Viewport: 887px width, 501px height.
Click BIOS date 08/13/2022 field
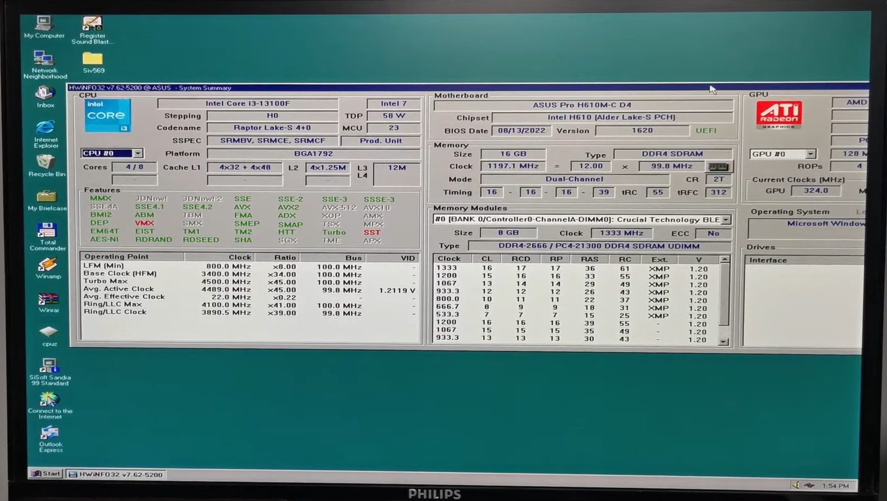pos(521,130)
